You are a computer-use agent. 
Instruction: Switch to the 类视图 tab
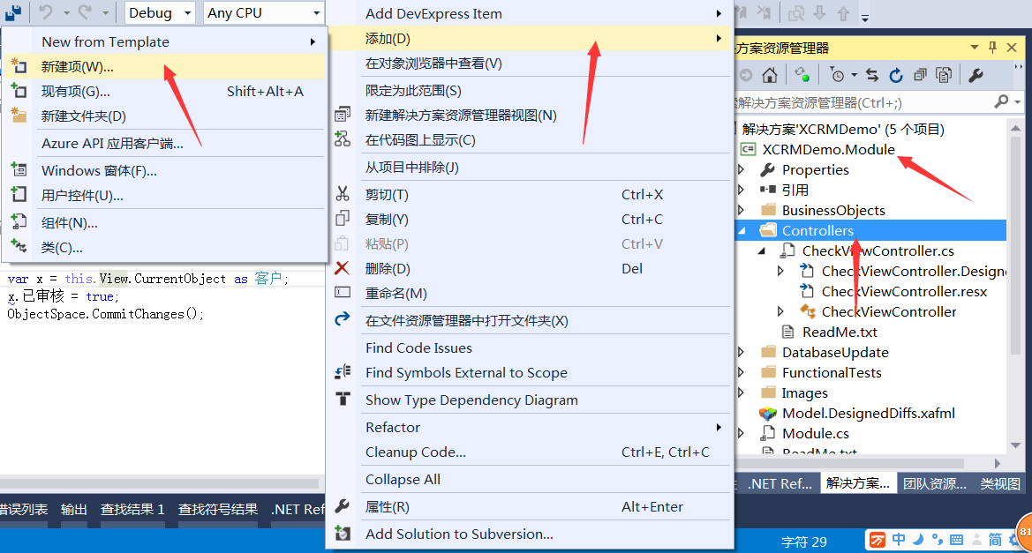pyautogui.click(x=999, y=484)
